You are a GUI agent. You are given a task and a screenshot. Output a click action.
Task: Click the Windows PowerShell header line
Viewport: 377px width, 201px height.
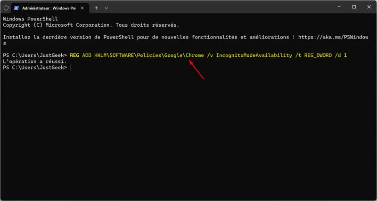(x=30, y=19)
